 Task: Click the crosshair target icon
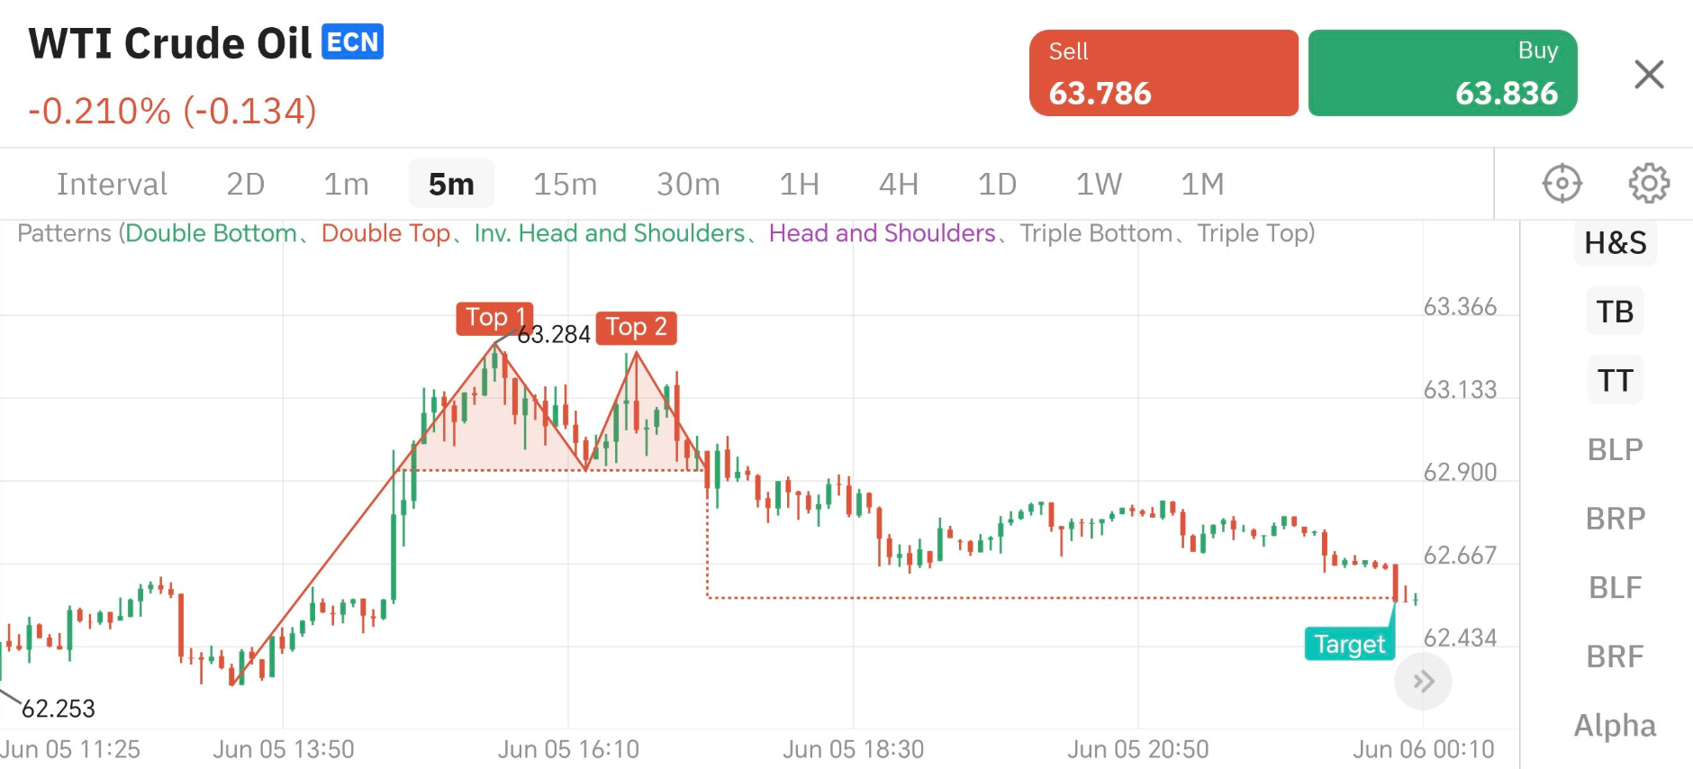pos(1562,184)
